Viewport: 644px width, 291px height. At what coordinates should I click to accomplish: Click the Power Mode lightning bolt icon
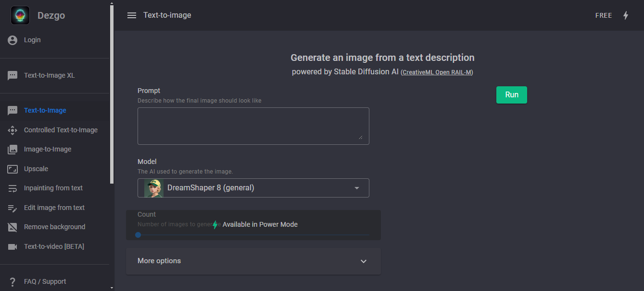(626, 15)
